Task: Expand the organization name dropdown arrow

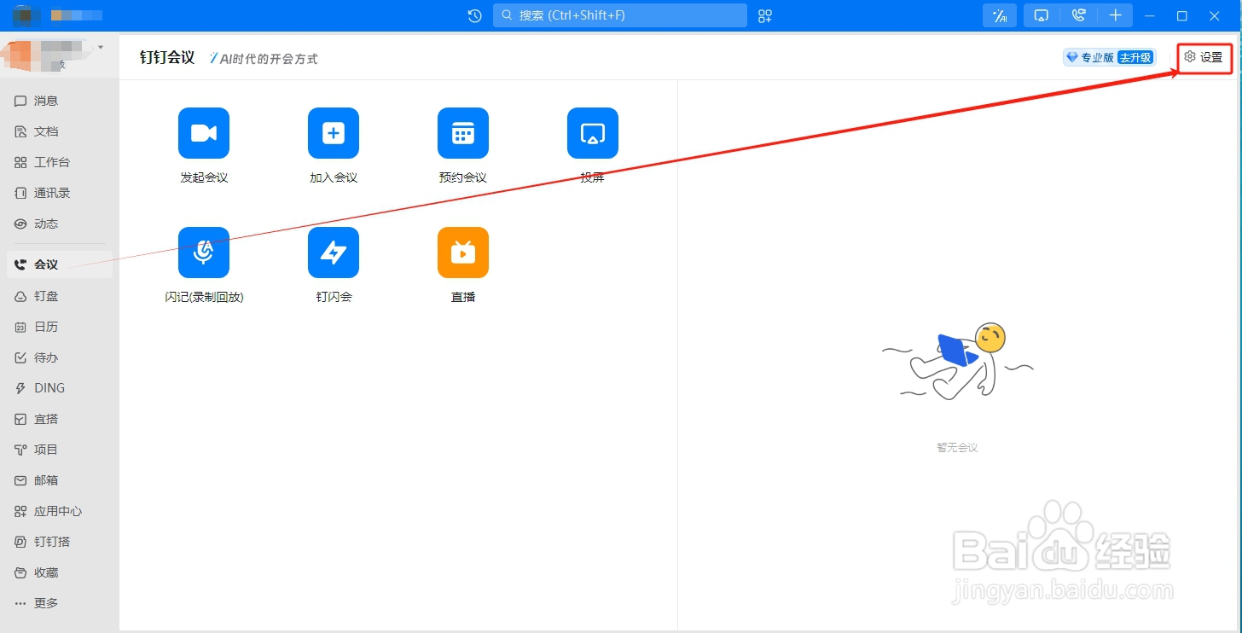Action: (101, 47)
